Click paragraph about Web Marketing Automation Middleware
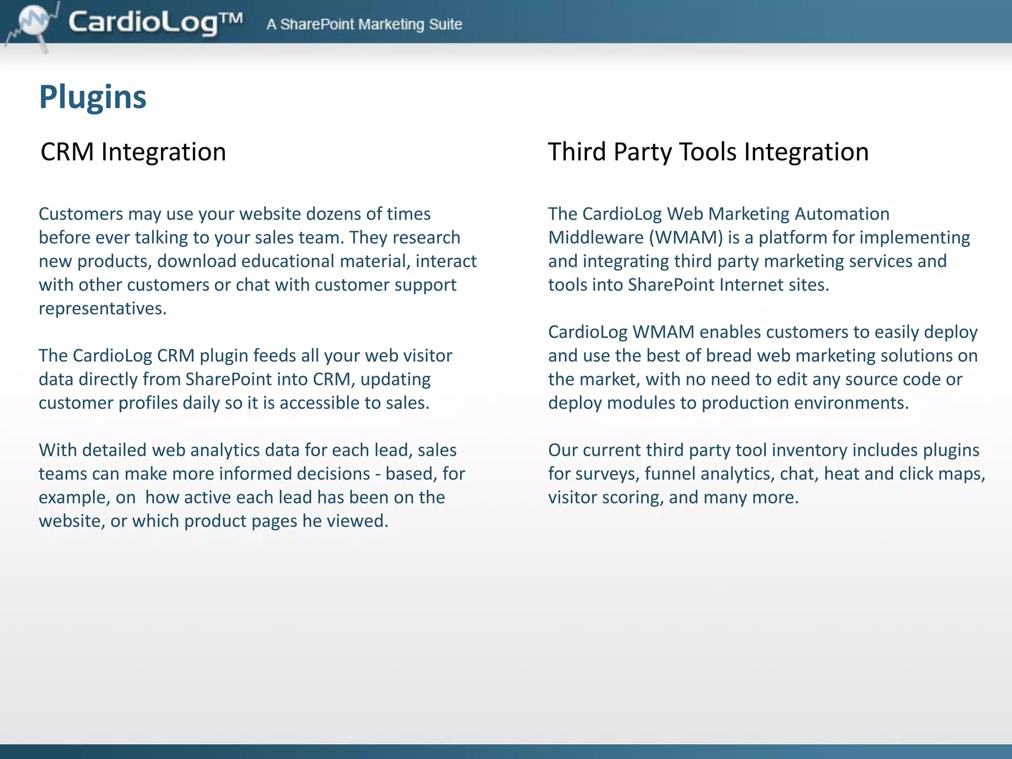Screen dimensions: 1012x759 [759, 249]
